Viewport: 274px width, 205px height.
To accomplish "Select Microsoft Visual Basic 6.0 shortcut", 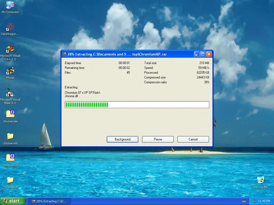I will coord(10,93).
